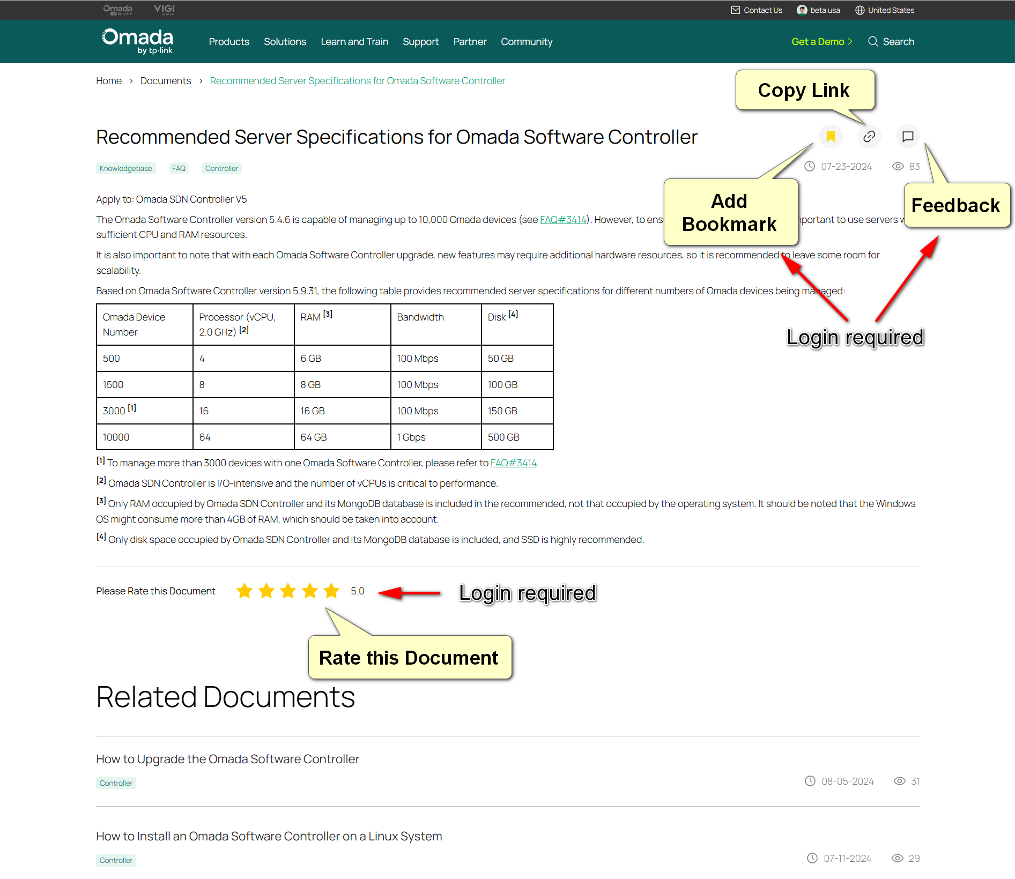This screenshot has width=1015, height=879.
Task: Click the Related Documents heading
Action: pyautogui.click(x=225, y=697)
